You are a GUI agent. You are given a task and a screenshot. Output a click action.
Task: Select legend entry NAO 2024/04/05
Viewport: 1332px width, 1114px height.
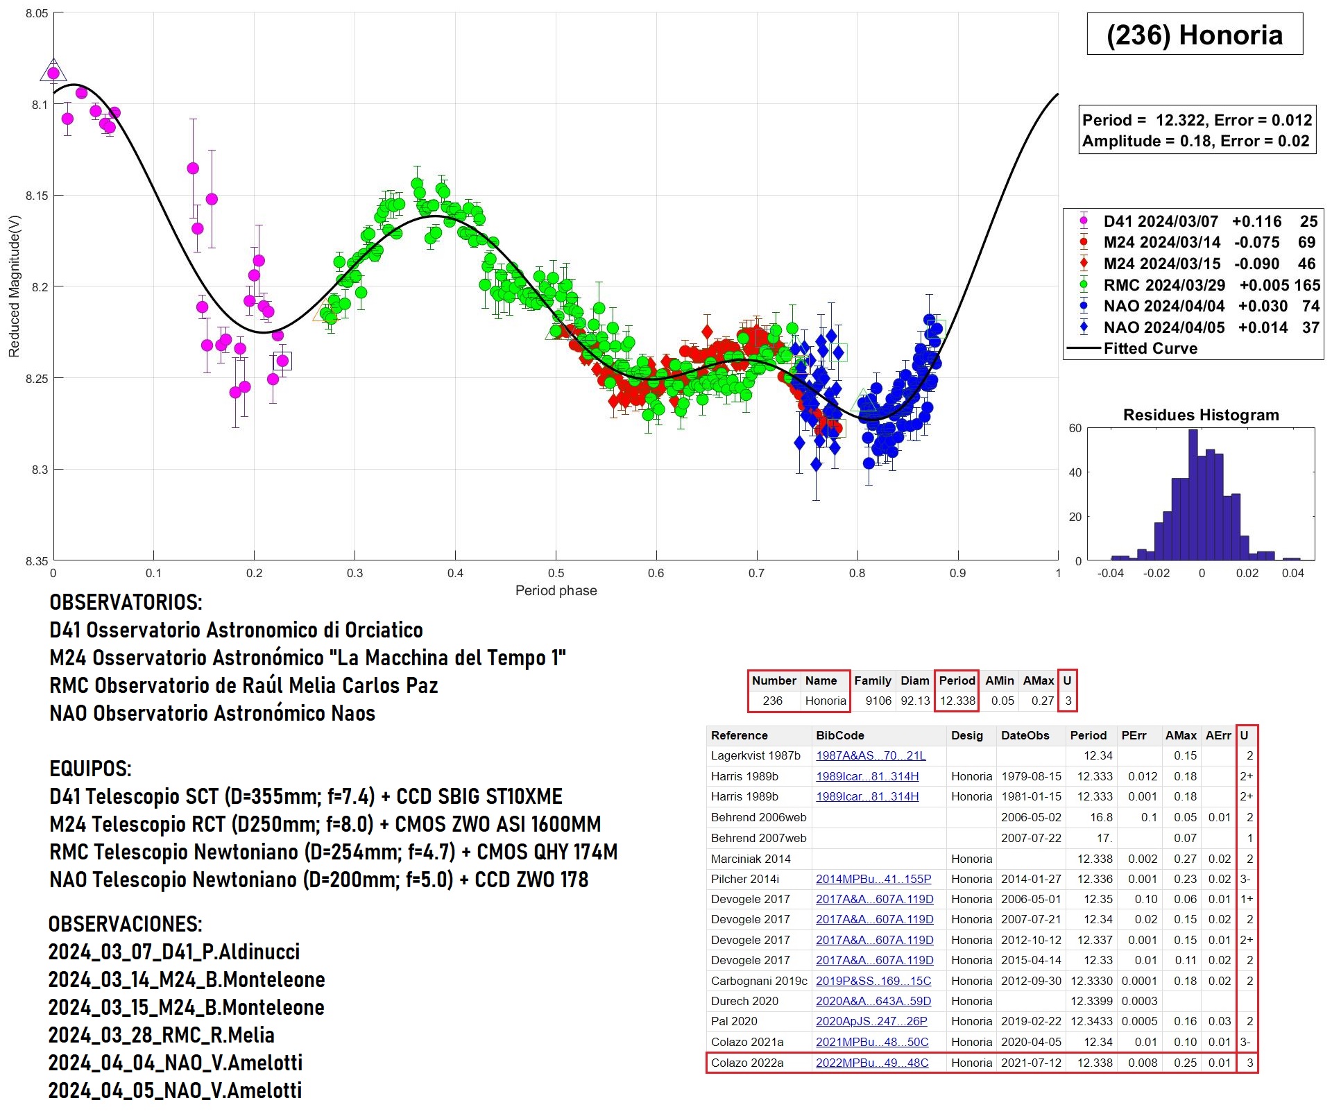tap(1211, 327)
